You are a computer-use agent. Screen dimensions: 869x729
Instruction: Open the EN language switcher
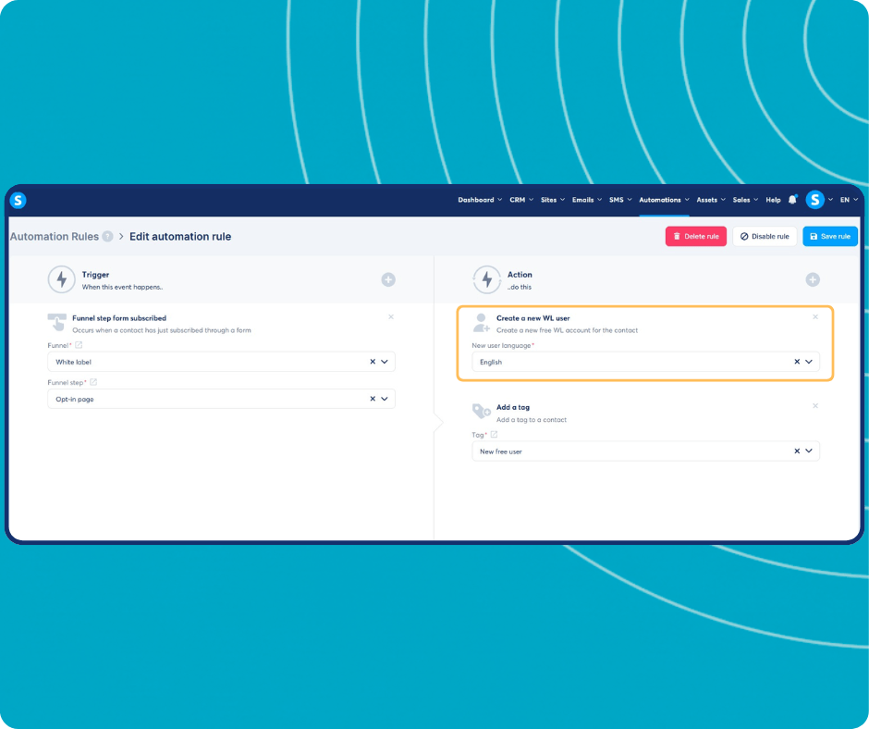(x=849, y=200)
